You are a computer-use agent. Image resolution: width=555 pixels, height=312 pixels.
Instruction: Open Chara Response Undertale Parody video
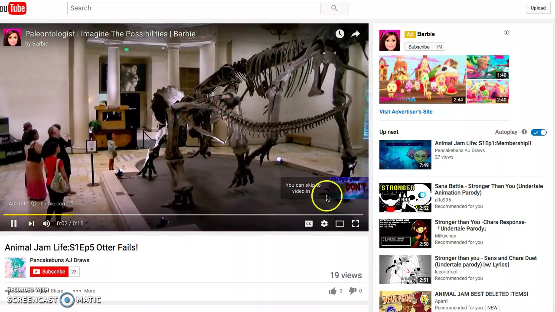pos(480,225)
